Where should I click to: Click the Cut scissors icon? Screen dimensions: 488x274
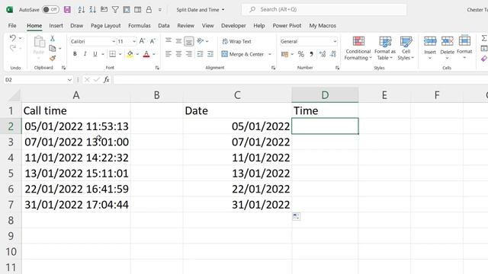(x=53, y=38)
